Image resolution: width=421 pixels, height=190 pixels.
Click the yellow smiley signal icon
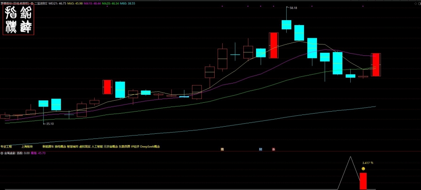click(363, 169)
